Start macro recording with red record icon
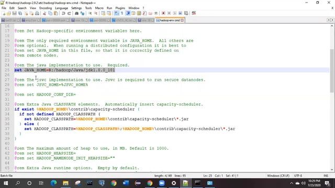The image size is (335, 188). [x=163, y=13]
